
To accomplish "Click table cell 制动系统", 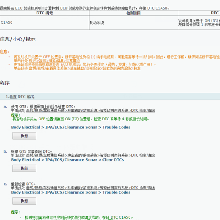I will pos(133,22).
